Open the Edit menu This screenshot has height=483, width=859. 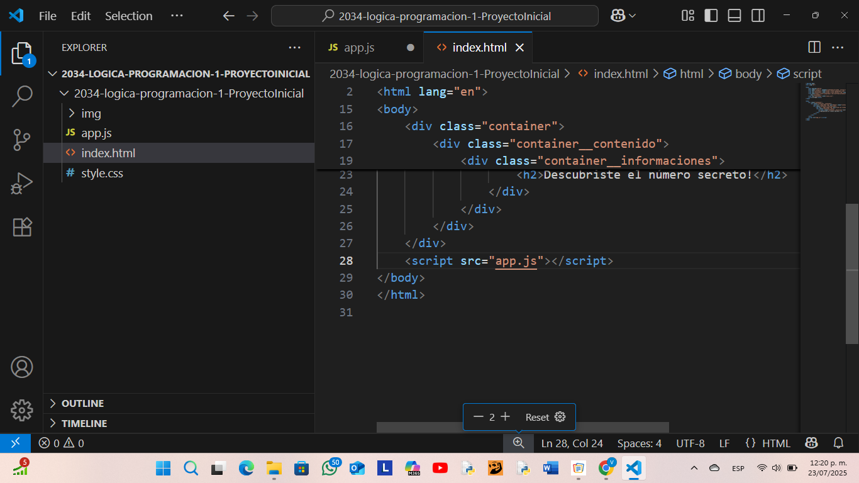coord(80,16)
